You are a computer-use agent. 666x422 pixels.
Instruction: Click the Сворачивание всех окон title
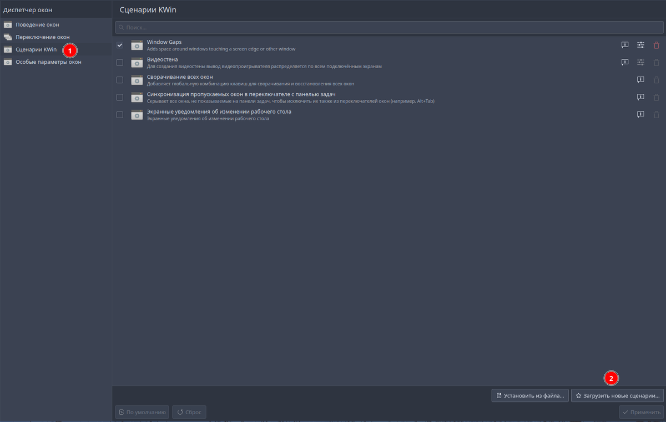pyautogui.click(x=180, y=77)
